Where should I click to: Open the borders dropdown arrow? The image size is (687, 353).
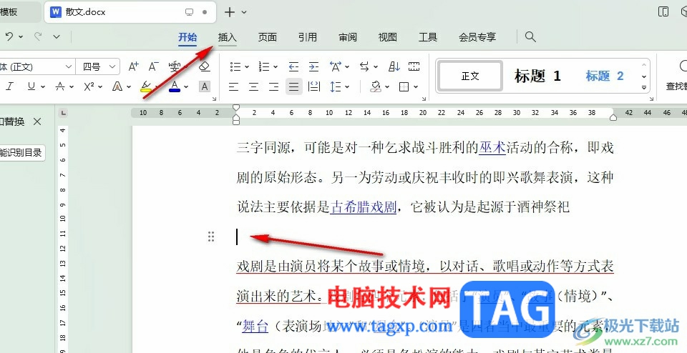(415, 87)
